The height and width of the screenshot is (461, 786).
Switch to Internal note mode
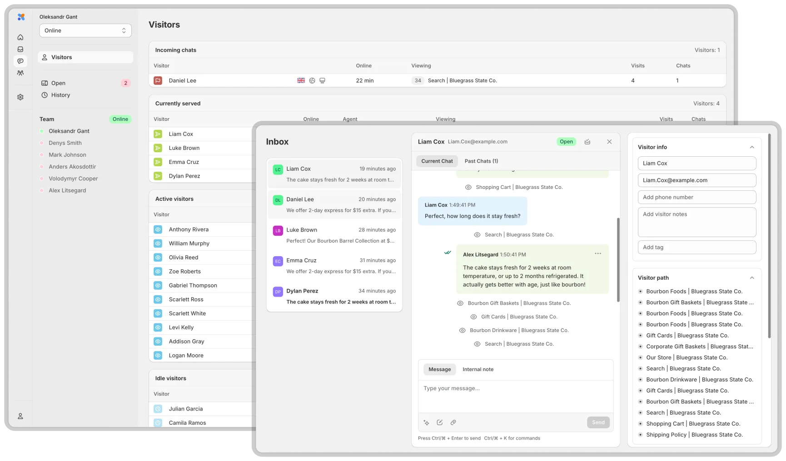(478, 369)
